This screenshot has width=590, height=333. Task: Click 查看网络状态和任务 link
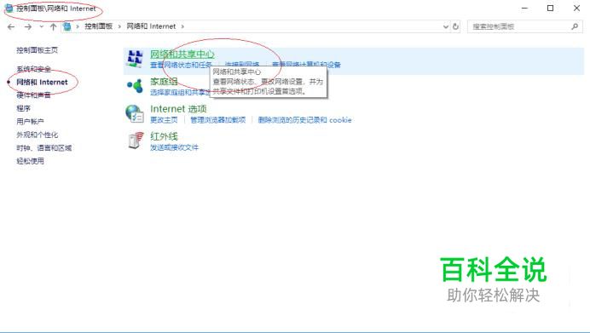click(181, 65)
